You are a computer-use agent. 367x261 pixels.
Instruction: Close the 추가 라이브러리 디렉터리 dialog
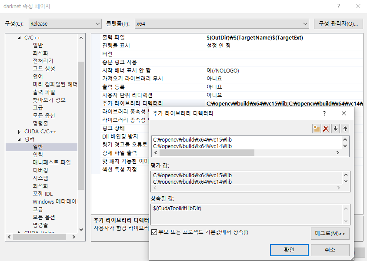[x=344, y=113]
